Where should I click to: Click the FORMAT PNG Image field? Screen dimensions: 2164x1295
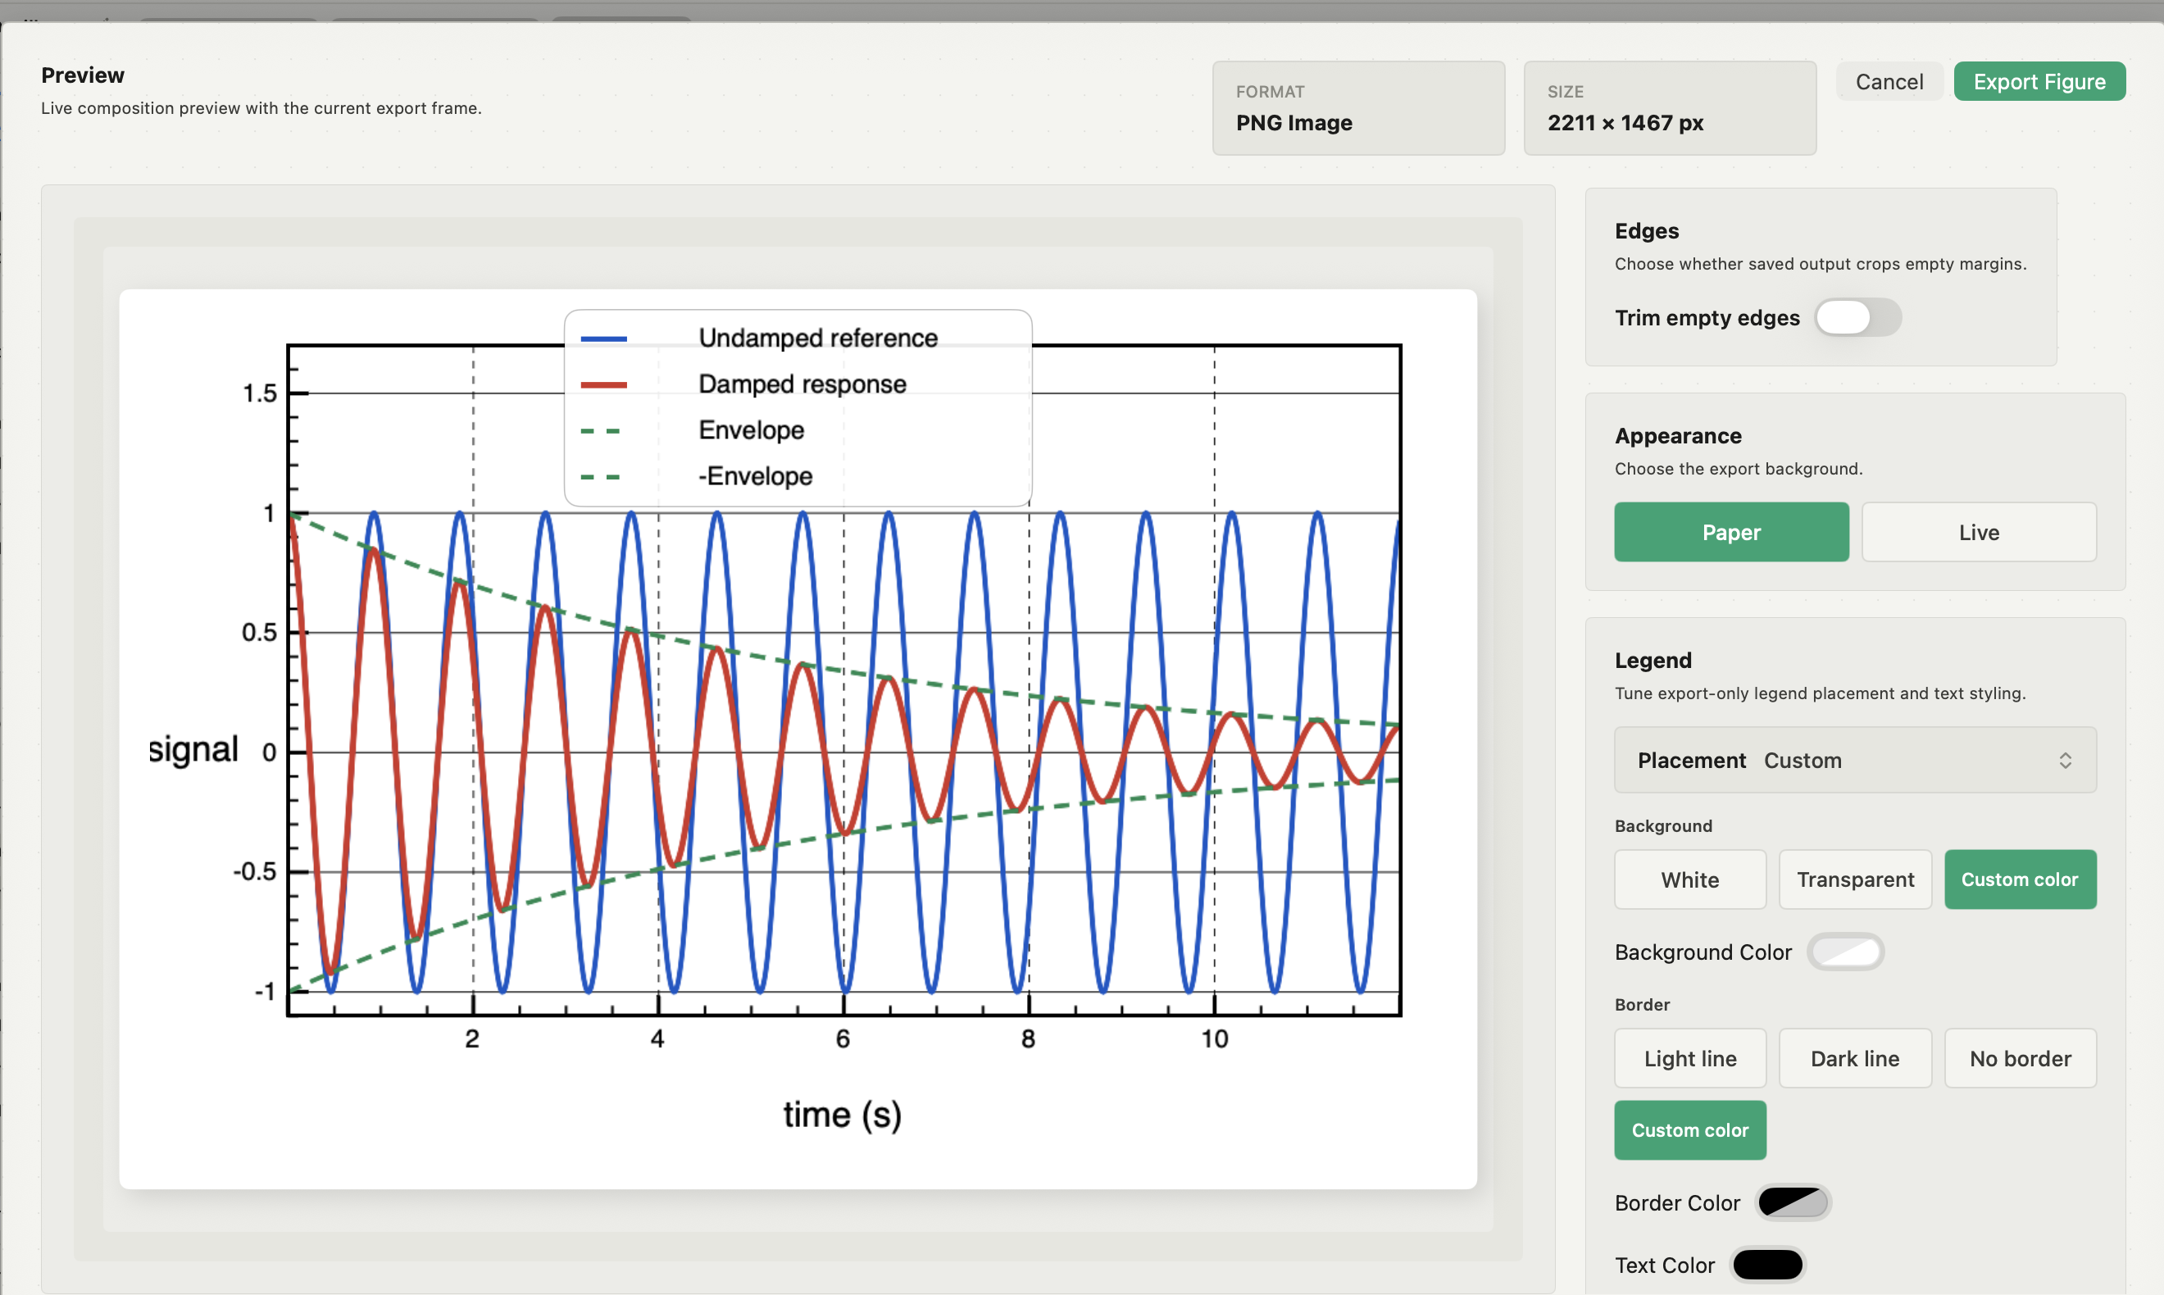1358,108
